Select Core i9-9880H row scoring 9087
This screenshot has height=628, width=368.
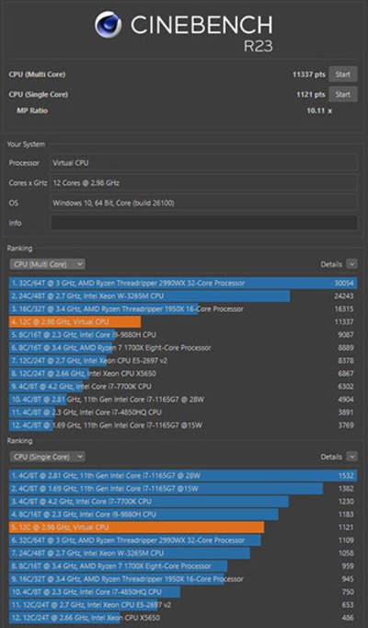pos(183,335)
